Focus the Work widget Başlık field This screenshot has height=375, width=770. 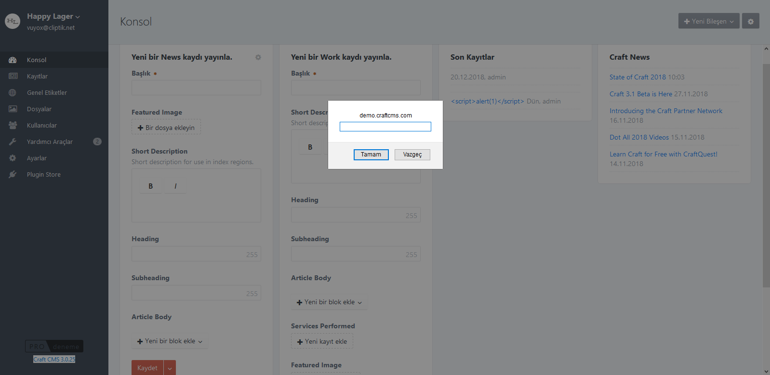356,88
